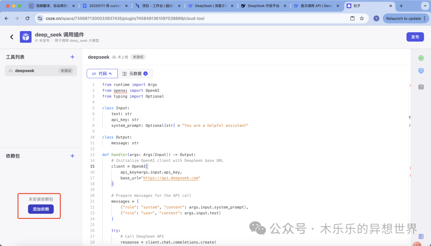Add a new tool with plus icon
The image size is (431, 246).
(x=72, y=57)
